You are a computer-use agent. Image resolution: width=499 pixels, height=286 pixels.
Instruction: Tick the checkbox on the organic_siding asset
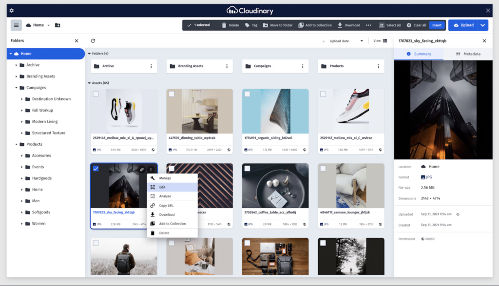pyautogui.click(x=247, y=94)
